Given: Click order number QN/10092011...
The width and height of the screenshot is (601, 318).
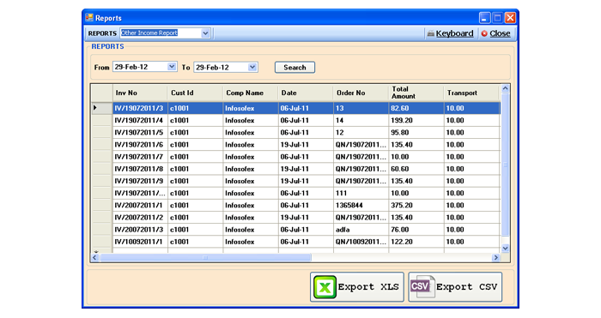Looking at the screenshot, I should point(361,242).
